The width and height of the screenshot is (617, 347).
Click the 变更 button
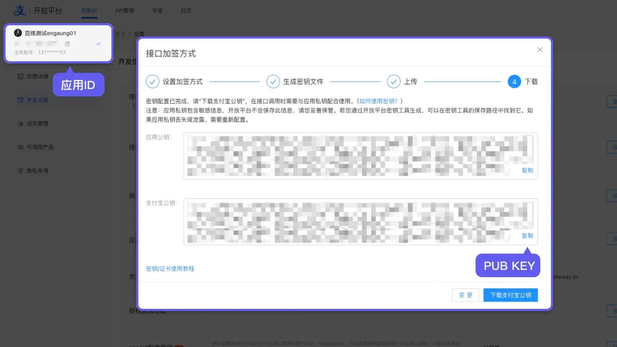pyautogui.click(x=466, y=295)
